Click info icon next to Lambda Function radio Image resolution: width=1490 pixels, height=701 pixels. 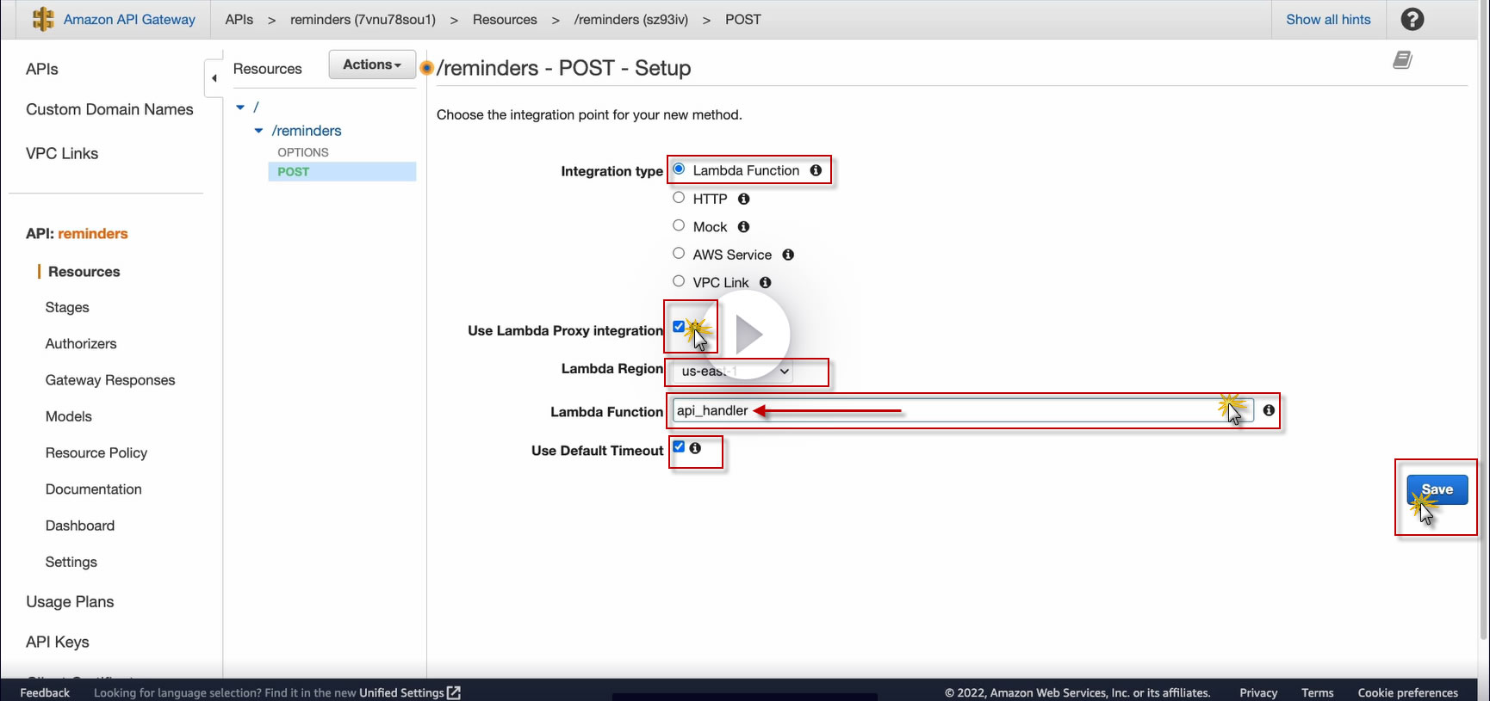click(816, 170)
